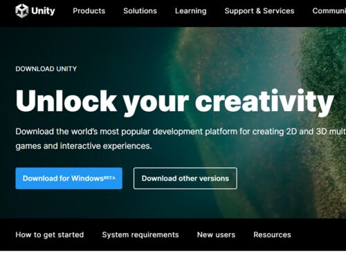Click the DOWNLOAD UNITY label
This screenshot has height=278, width=346.
(46, 69)
